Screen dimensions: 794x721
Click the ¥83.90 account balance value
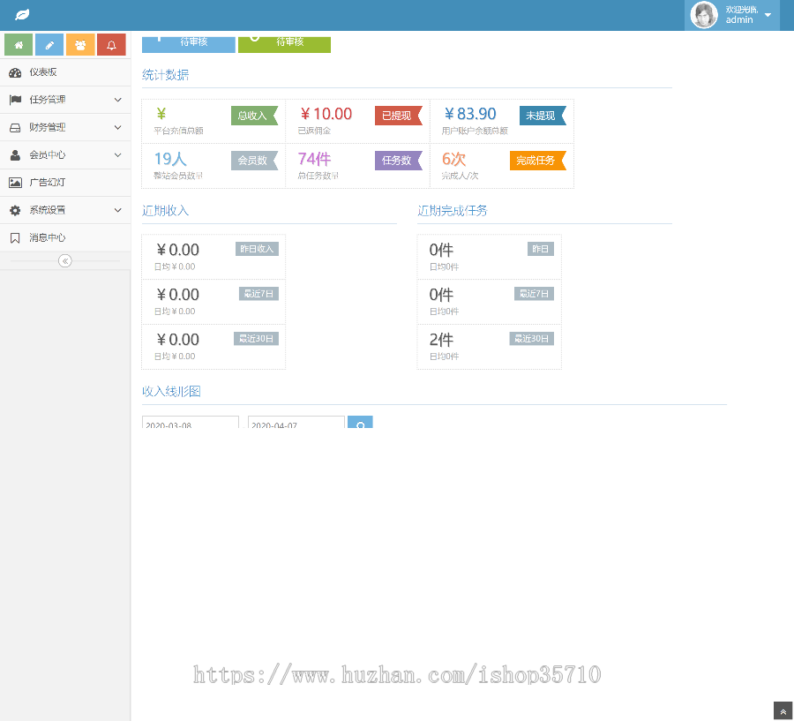[470, 114]
